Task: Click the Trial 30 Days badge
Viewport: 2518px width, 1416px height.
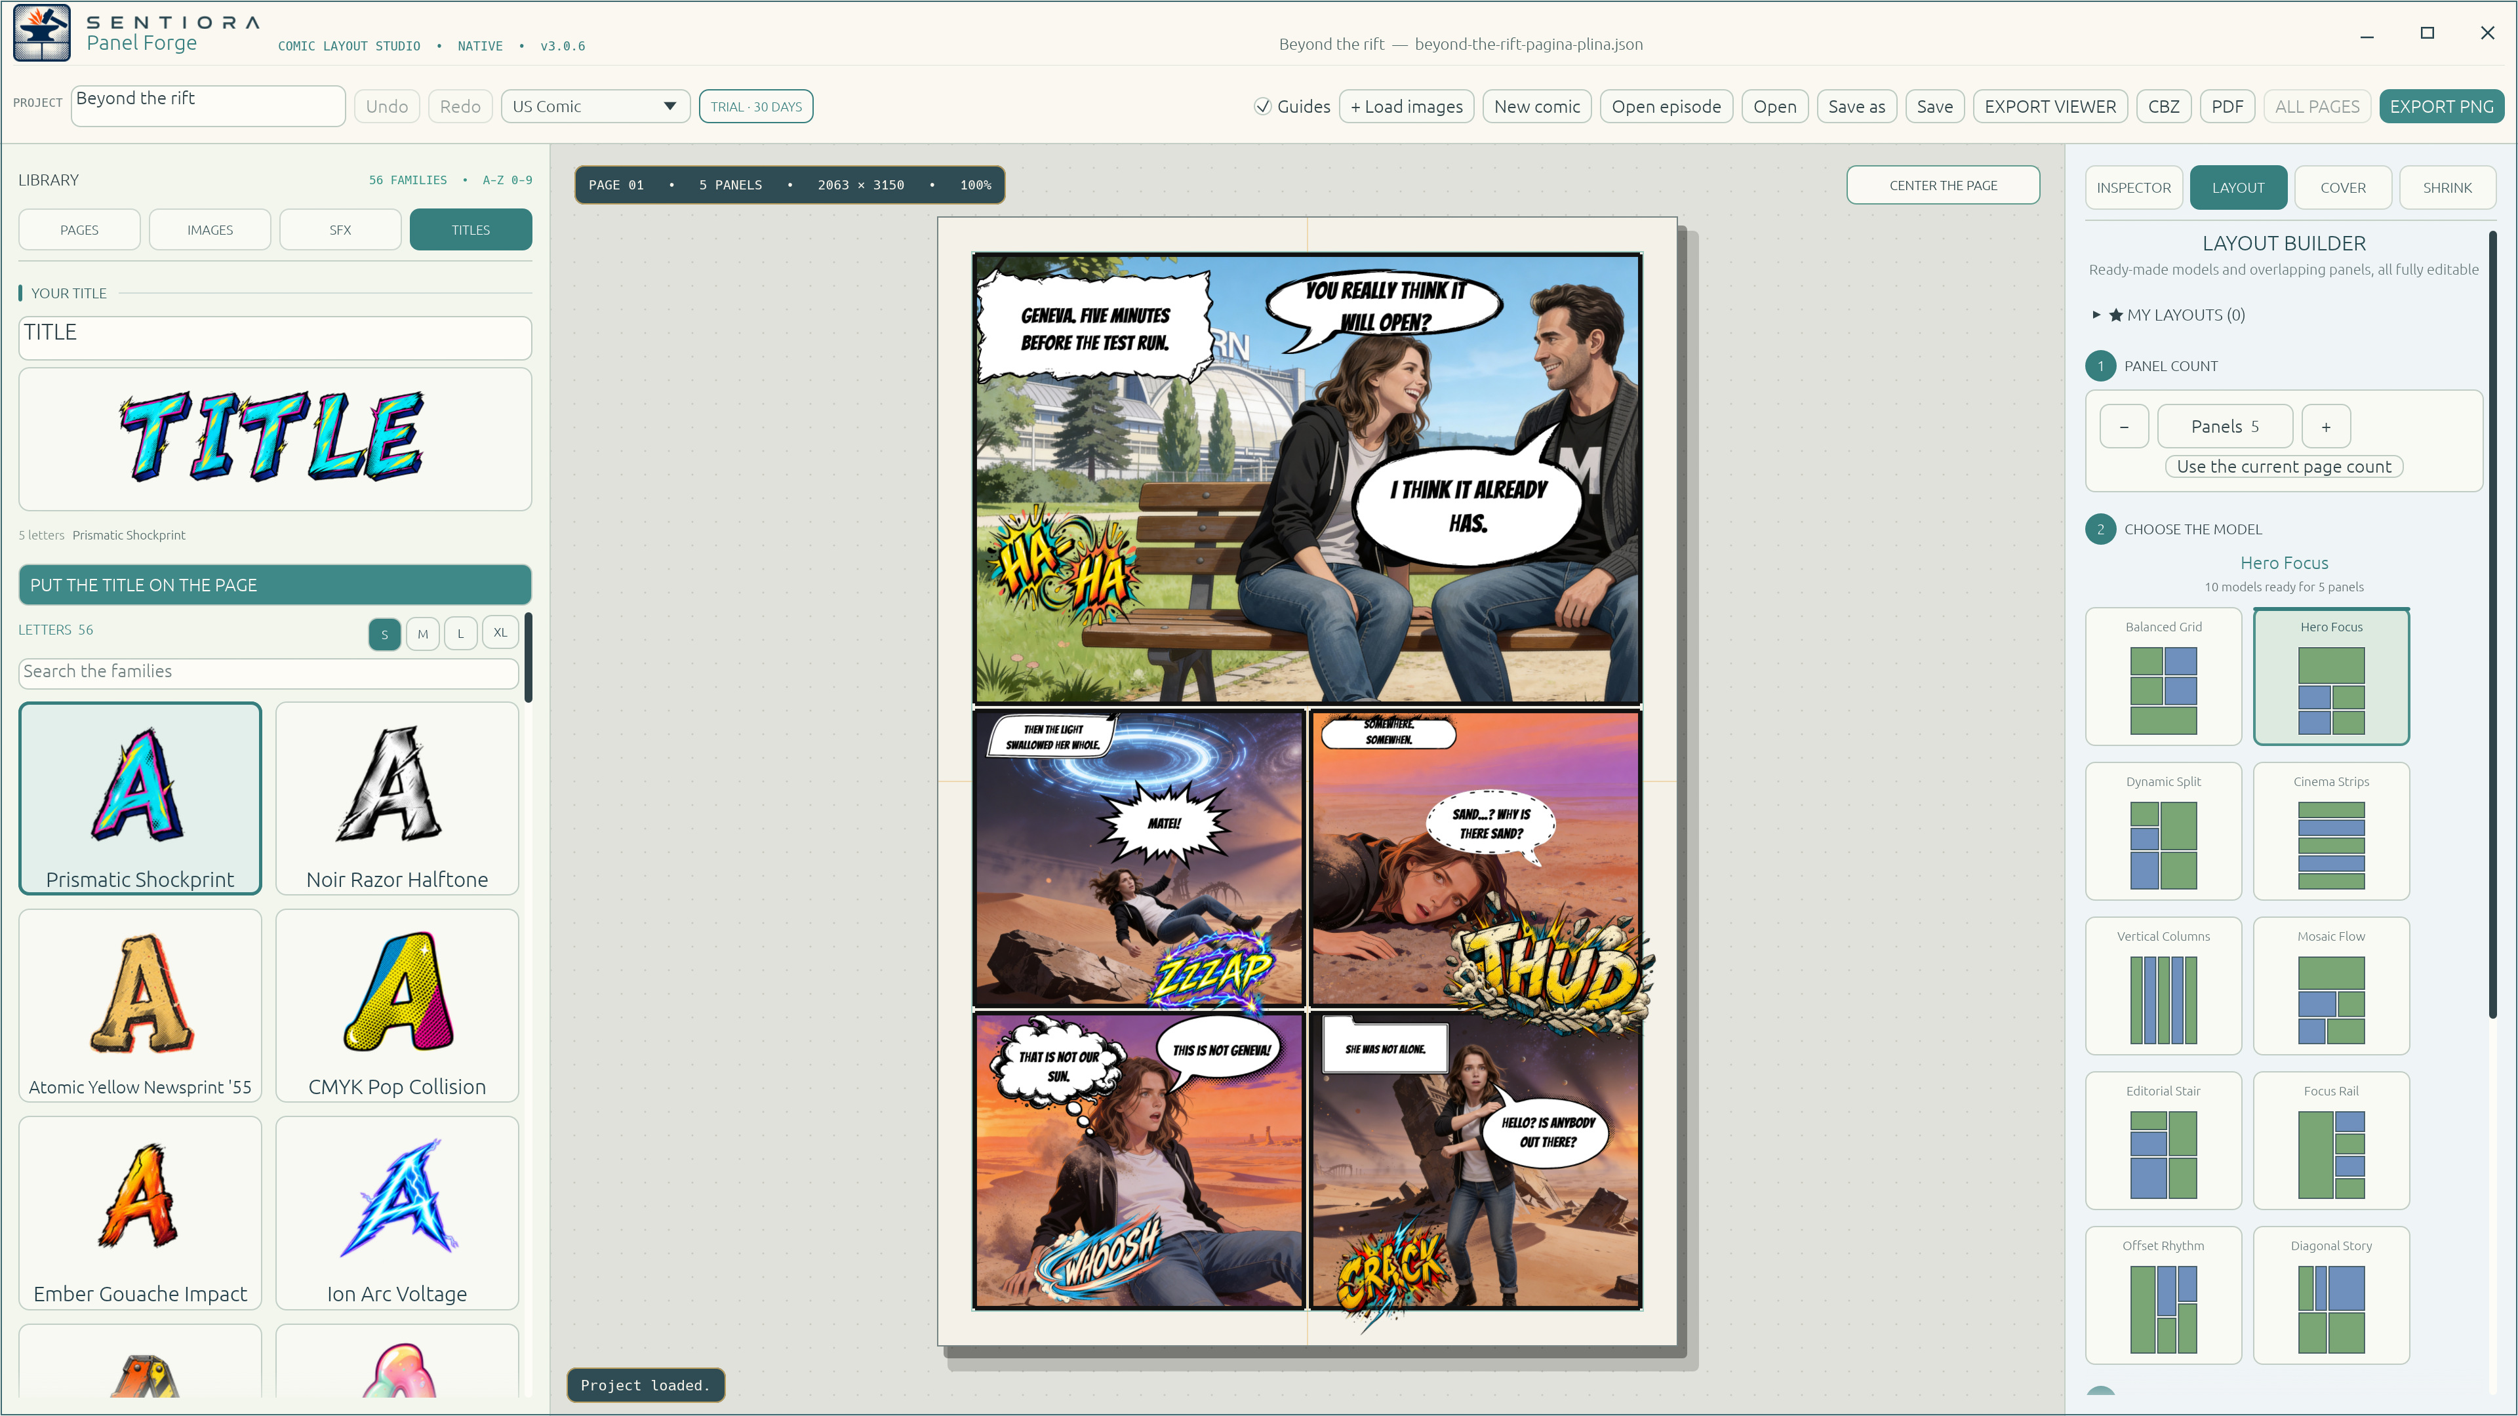Action: coord(755,106)
